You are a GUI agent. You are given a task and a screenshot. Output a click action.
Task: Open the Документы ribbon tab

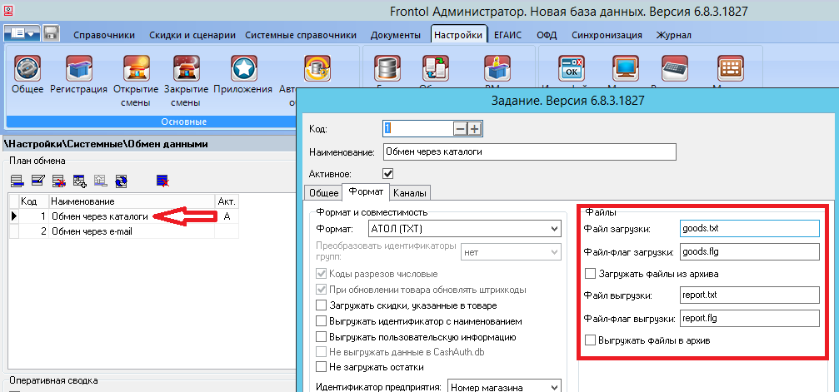(396, 35)
